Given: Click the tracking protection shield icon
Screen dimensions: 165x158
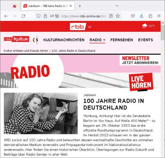Looking at the screenshot, I should coord(38,16).
